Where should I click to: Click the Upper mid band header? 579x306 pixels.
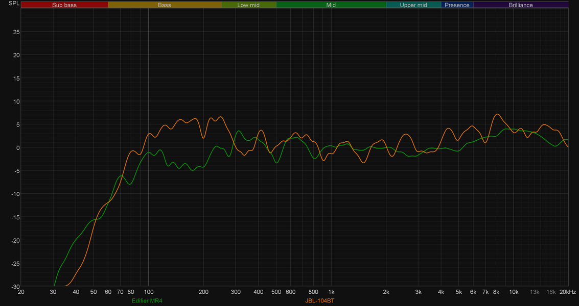tap(413, 5)
